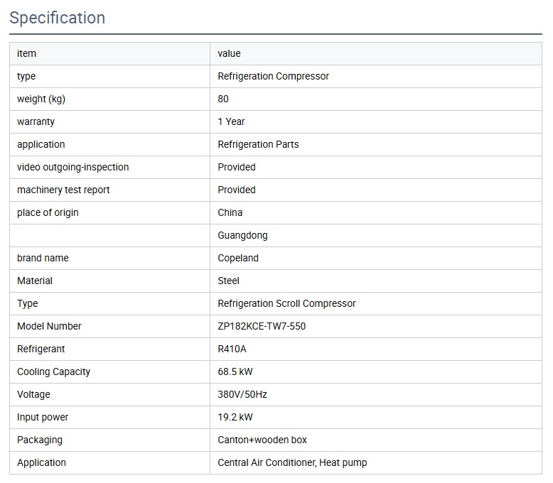Click the Central Air Conditioner, Heat pump value
This screenshot has width=553, height=483.
pyautogui.click(x=292, y=462)
